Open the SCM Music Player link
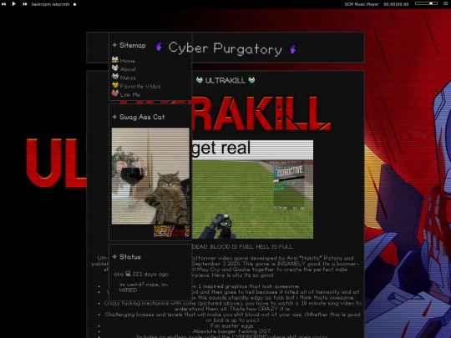The width and height of the screenshot is (451, 338). pyautogui.click(x=362, y=4)
